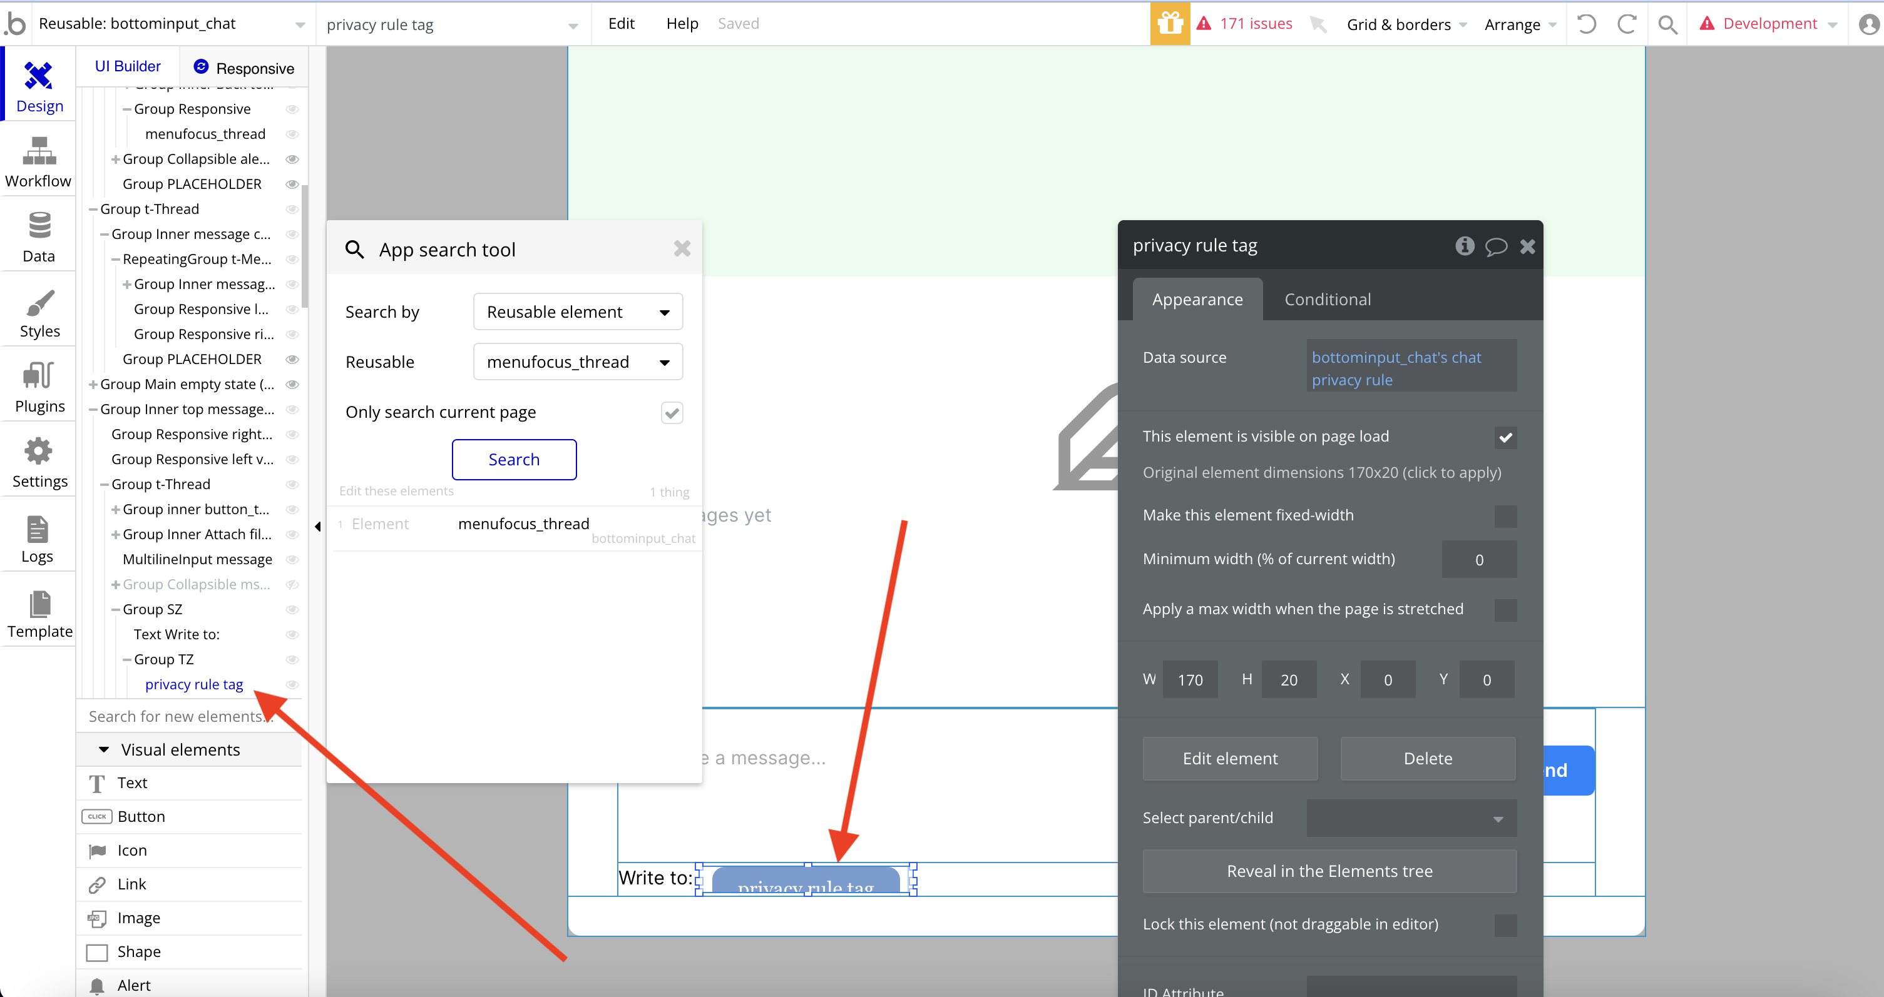The image size is (1884, 997).
Task: Click the redo arrow icon
Action: point(1627,24)
